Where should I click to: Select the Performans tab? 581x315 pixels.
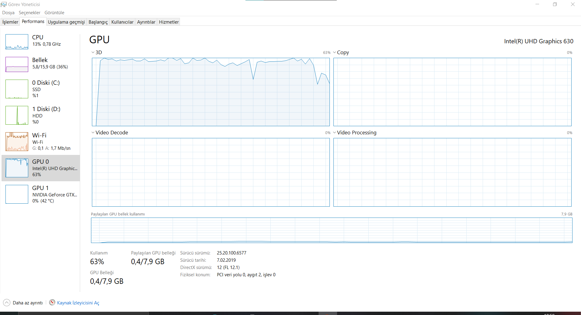pyautogui.click(x=33, y=21)
